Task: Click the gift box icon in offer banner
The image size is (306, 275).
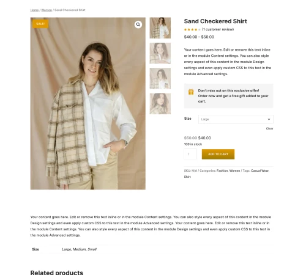Action: tap(191, 92)
